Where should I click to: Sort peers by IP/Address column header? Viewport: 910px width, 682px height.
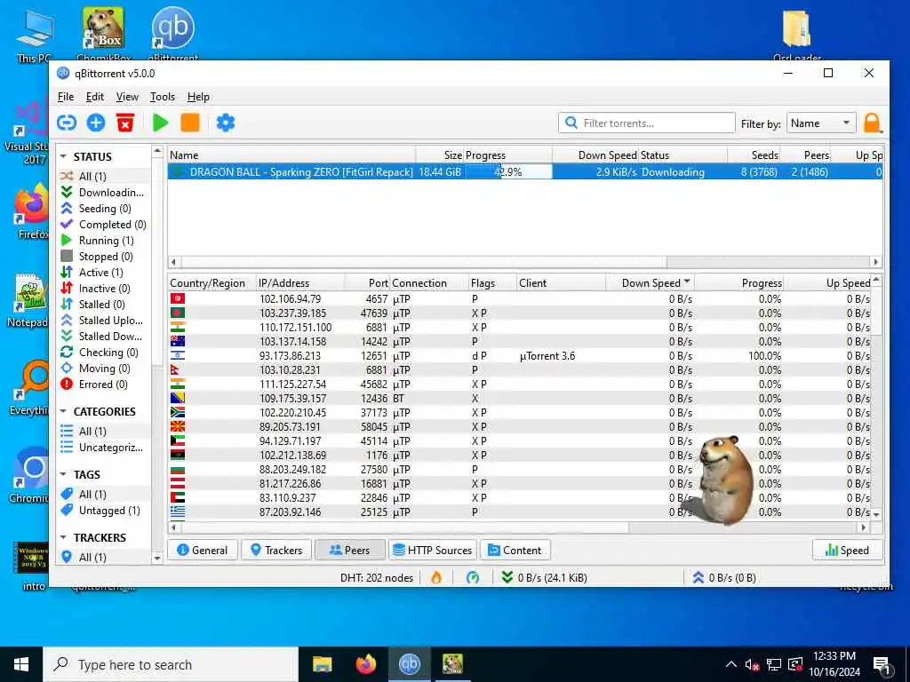[300, 283]
